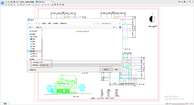
Task: Open the 首页 home tab
Action: pos(27,2)
